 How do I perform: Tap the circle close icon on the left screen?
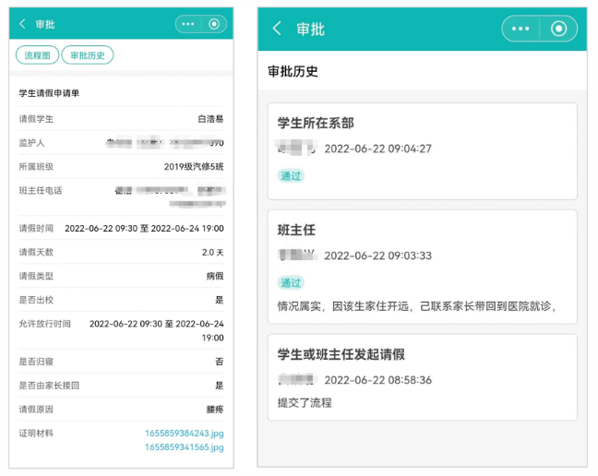click(x=214, y=24)
